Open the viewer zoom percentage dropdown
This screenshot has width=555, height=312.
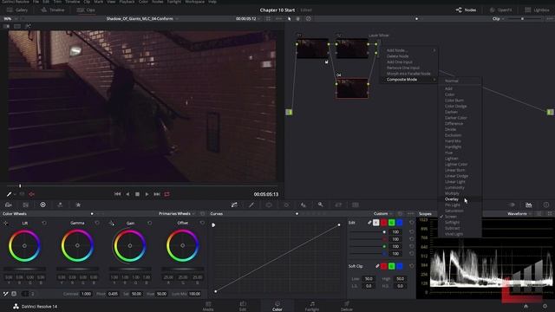tap(10, 19)
